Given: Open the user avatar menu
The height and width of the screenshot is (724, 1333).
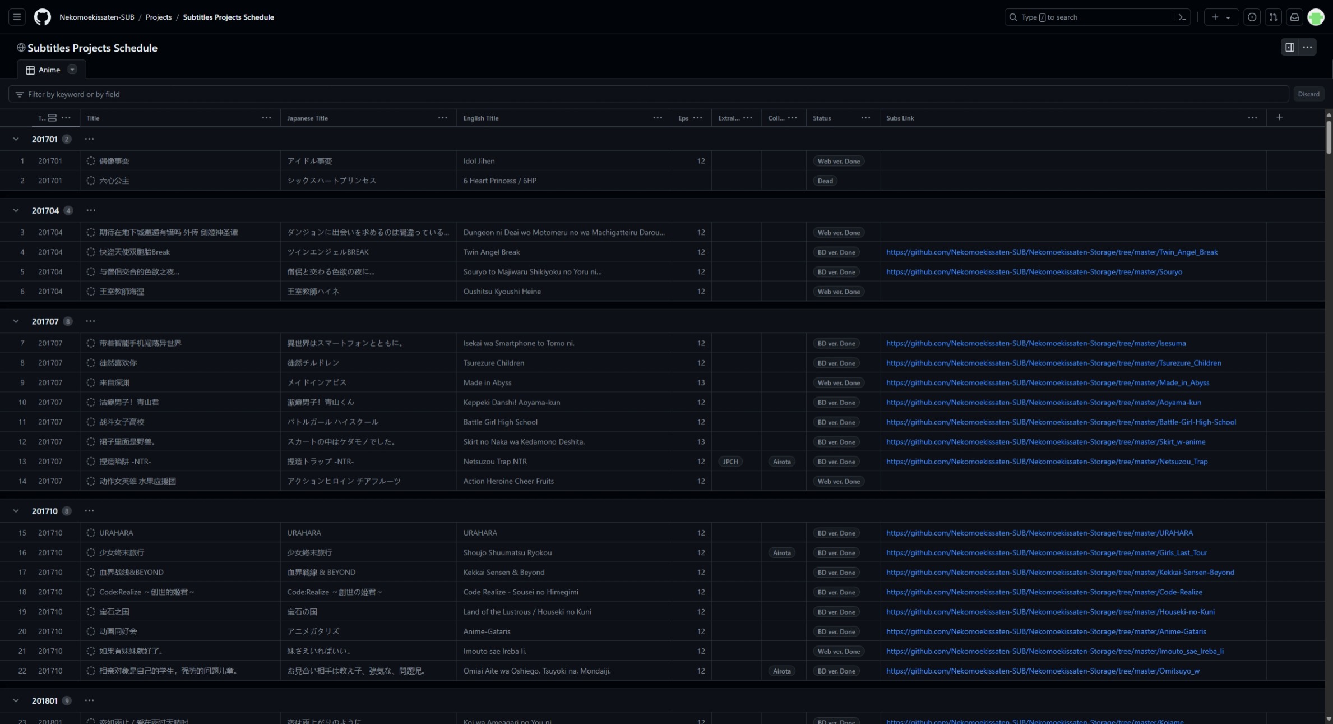Looking at the screenshot, I should tap(1316, 17).
